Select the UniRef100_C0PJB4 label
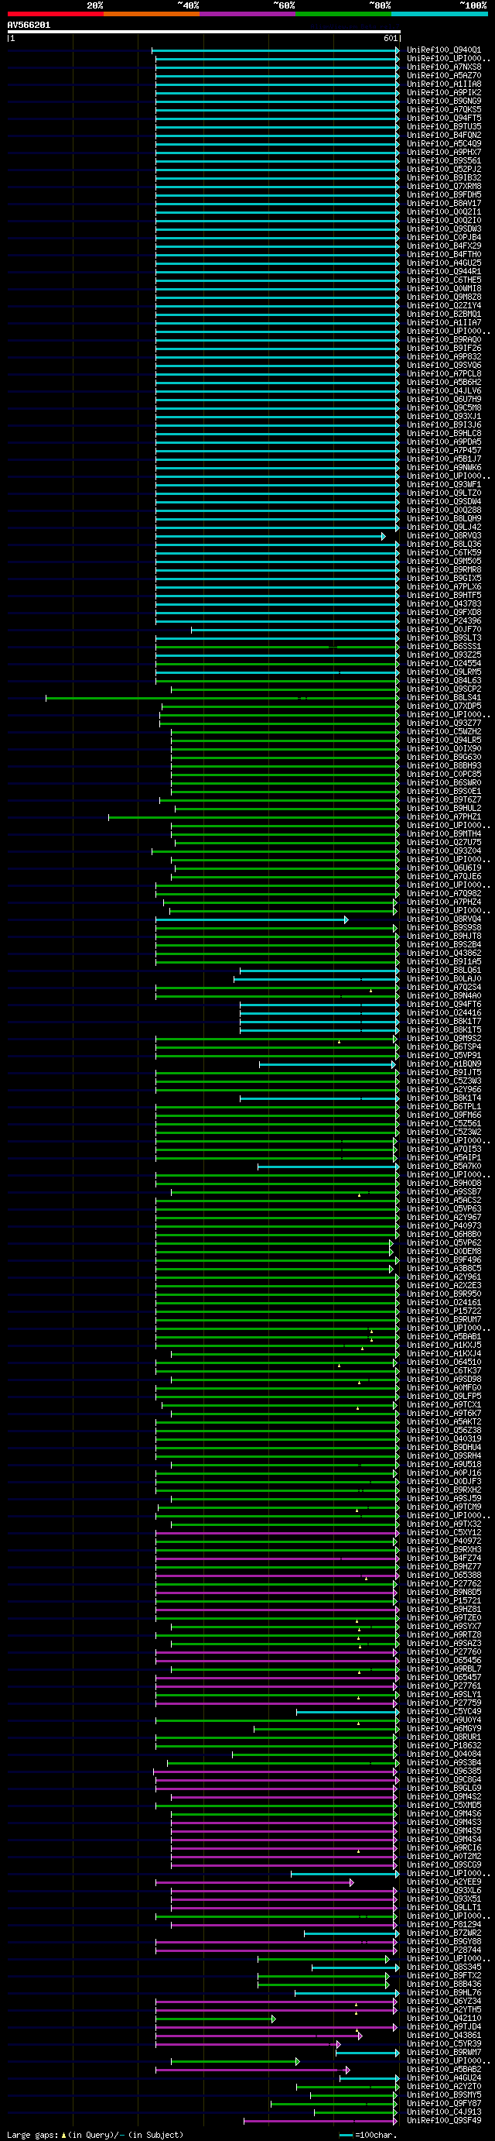The image size is (495, 2141). click(x=443, y=238)
